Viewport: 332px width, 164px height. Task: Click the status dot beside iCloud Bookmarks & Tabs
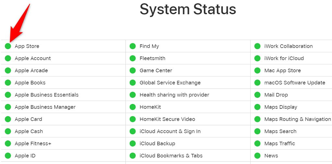point(133,156)
